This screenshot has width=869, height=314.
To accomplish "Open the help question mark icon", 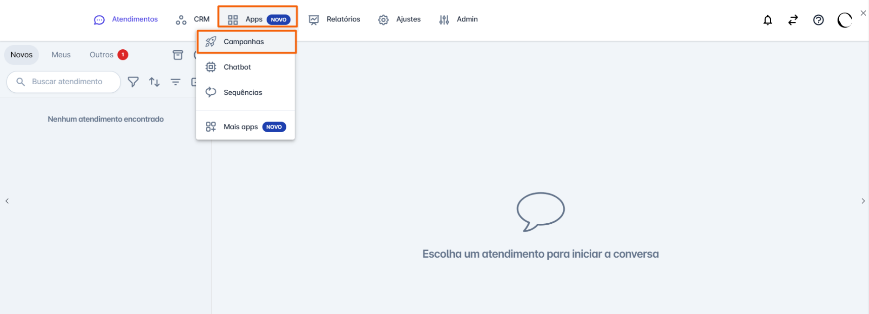I will pos(818,20).
